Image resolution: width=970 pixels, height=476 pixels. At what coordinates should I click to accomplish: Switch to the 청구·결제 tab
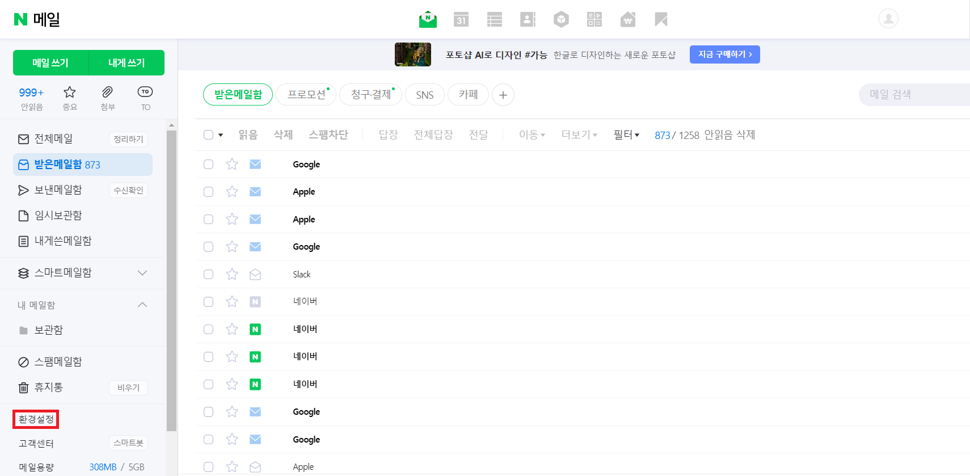371,95
